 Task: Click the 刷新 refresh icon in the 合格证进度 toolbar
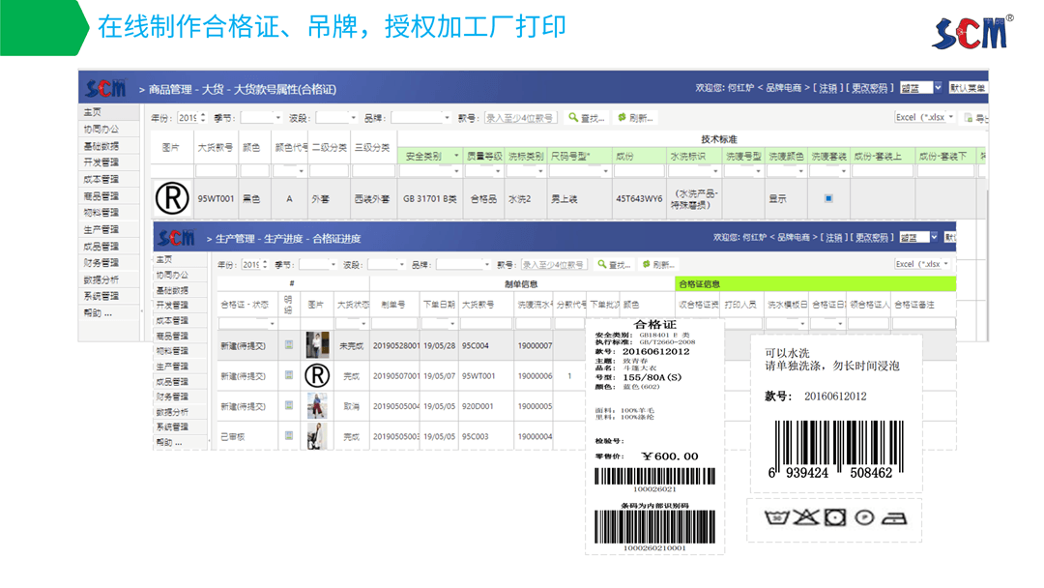648,263
